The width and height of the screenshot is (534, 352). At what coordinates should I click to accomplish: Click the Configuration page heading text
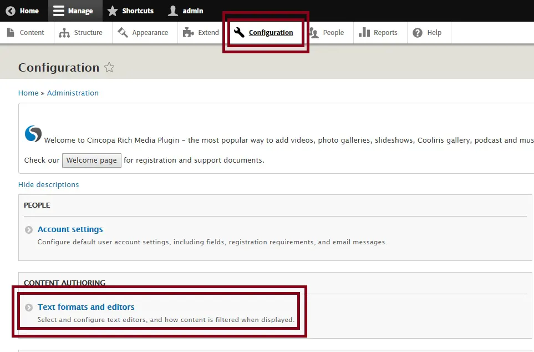click(59, 68)
